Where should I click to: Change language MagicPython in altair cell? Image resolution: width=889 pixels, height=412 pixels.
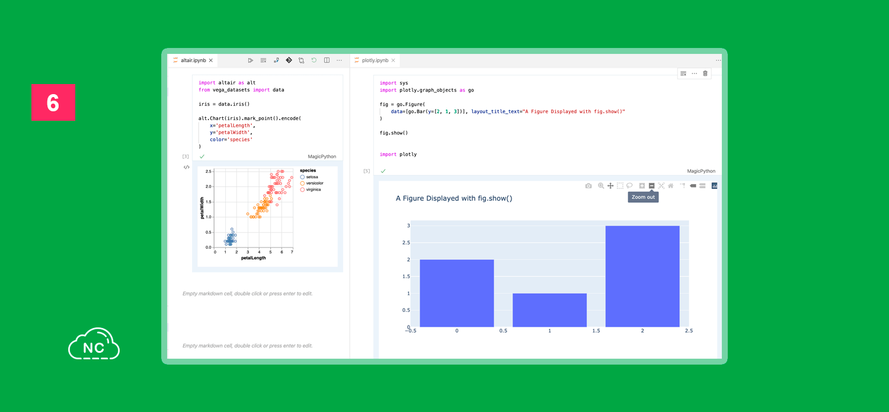[322, 157]
